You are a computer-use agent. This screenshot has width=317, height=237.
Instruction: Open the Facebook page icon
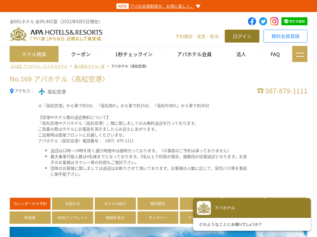pos(252,21)
